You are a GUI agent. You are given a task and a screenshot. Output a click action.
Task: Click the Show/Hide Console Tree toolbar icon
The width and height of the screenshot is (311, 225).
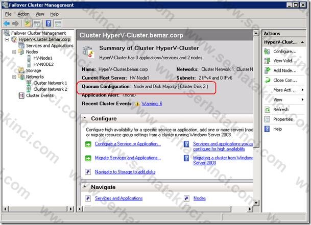coord(37,24)
